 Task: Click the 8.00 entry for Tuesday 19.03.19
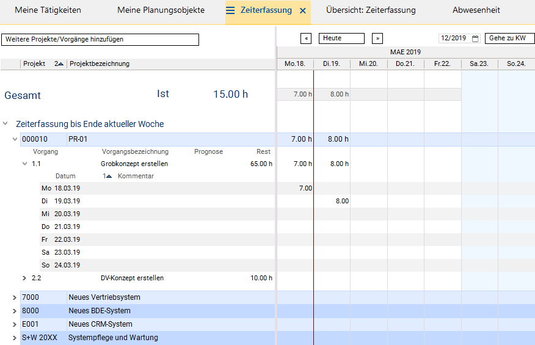tap(342, 201)
